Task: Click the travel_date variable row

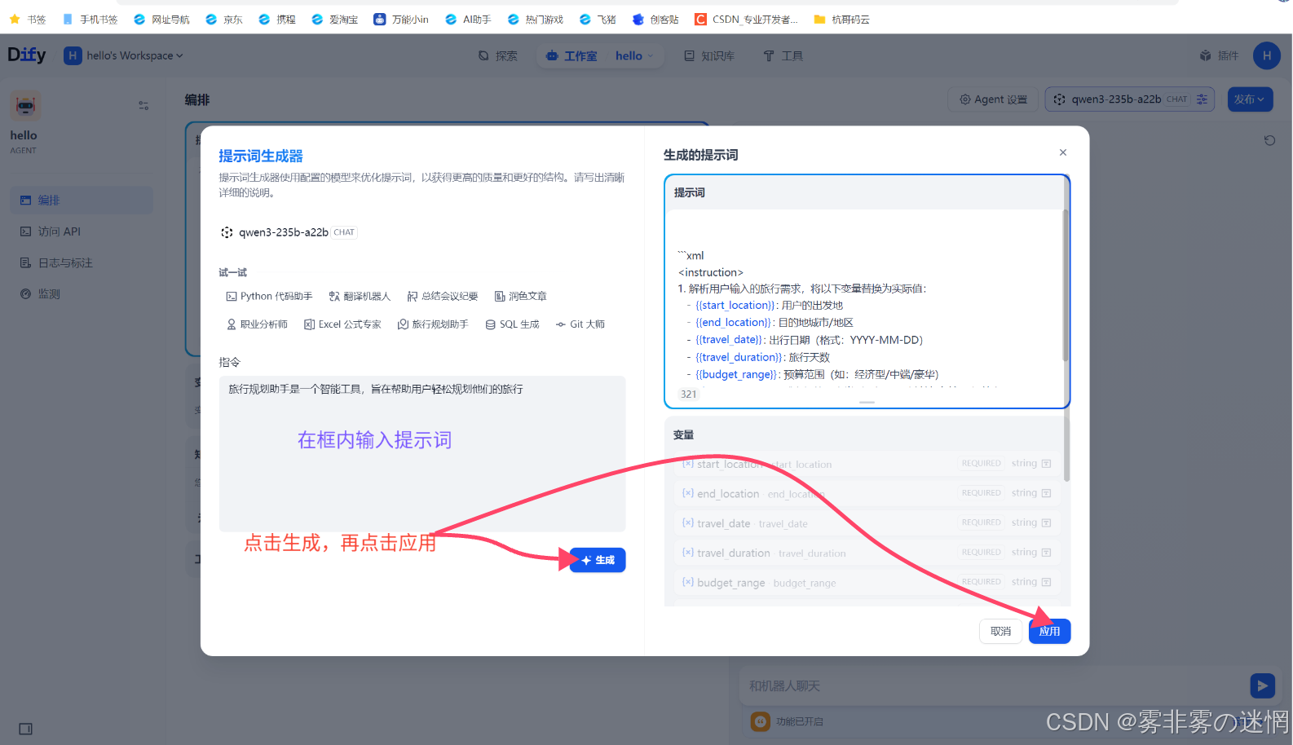Action: click(x=867, y=523)
